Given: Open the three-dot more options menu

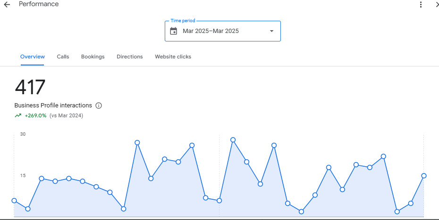Looking at the screenshot, I should pyautogui.click(x=421, y=4).
